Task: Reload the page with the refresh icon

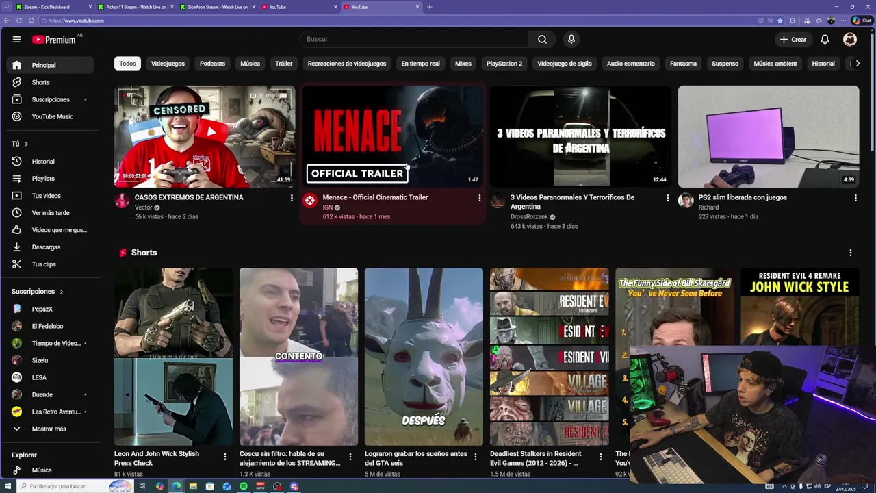Action: (x=18, y=21)
